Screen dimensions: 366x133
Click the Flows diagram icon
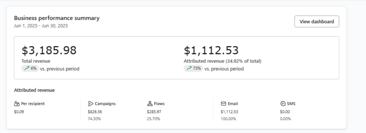(150, 104)
